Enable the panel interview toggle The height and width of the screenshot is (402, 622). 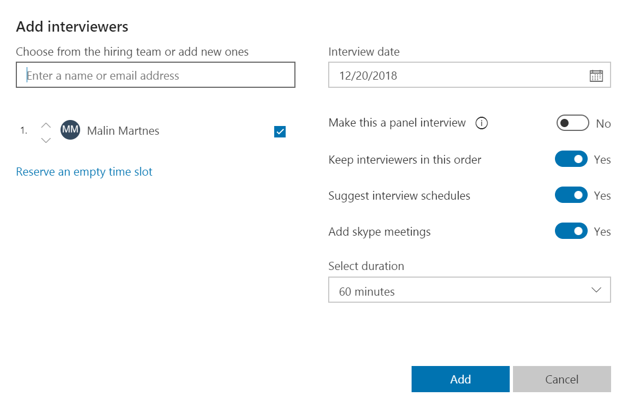572,123
